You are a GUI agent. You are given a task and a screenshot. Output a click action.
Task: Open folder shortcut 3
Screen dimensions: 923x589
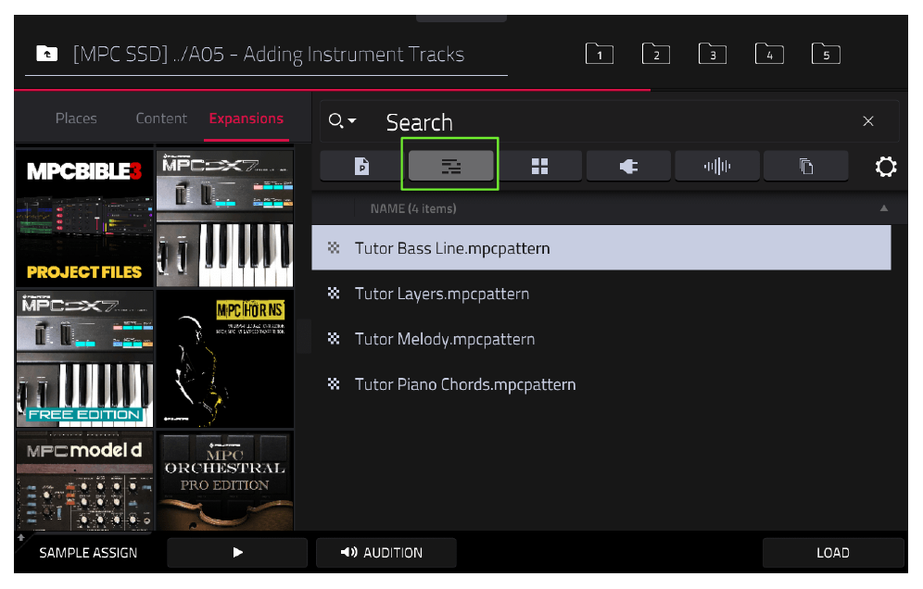pos(713,54)
